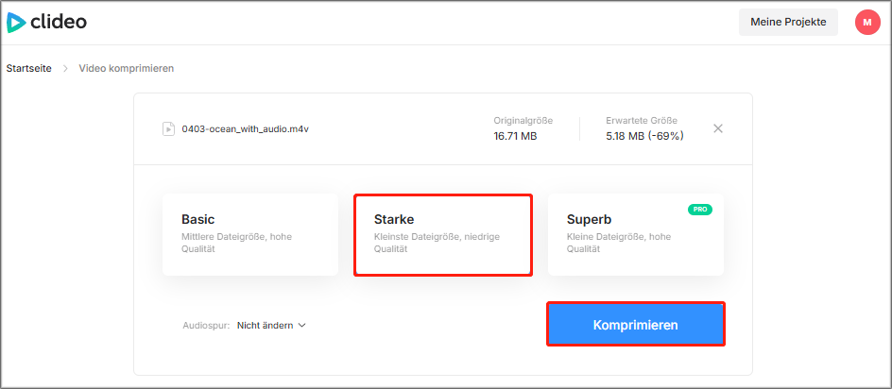This screenshot has width=892, height=389.
Task: Click the clideo wordmark text
Action: (58, 21)
